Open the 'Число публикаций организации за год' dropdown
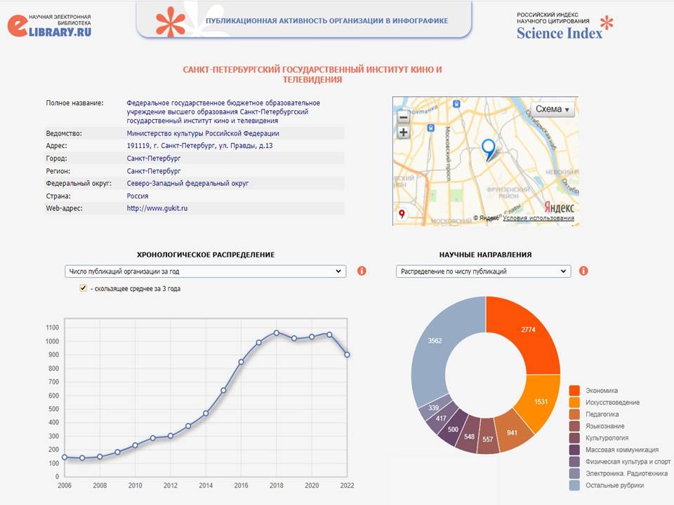Viewport: 674px width, 505px height. coord(204,271)
